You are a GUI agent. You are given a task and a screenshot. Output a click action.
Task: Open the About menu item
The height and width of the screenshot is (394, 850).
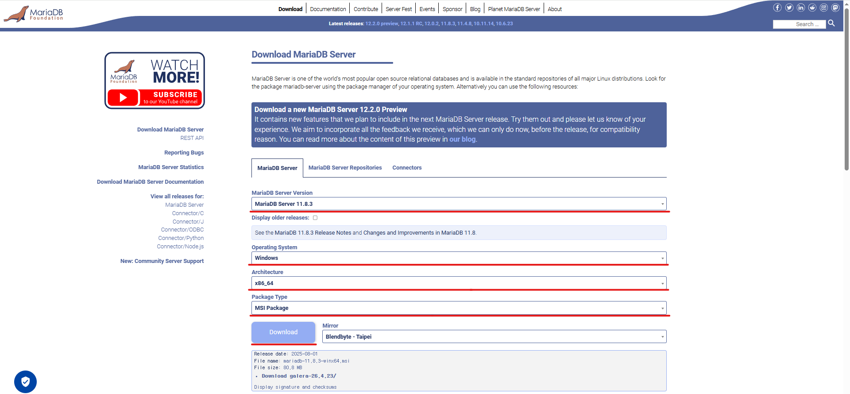(555, 9)
